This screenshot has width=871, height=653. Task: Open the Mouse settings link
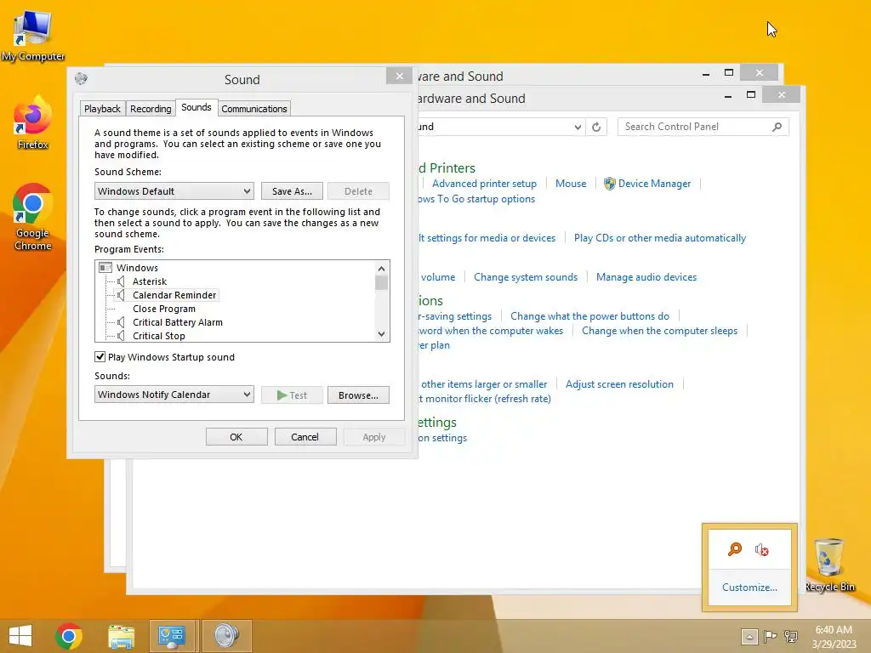[571, 184]
